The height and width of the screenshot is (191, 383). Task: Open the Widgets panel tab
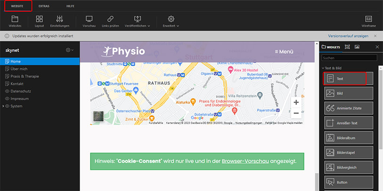331,47
